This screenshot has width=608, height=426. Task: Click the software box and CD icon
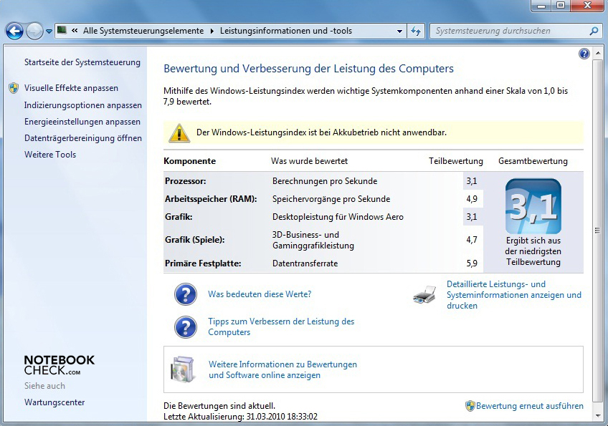point(182,369)
